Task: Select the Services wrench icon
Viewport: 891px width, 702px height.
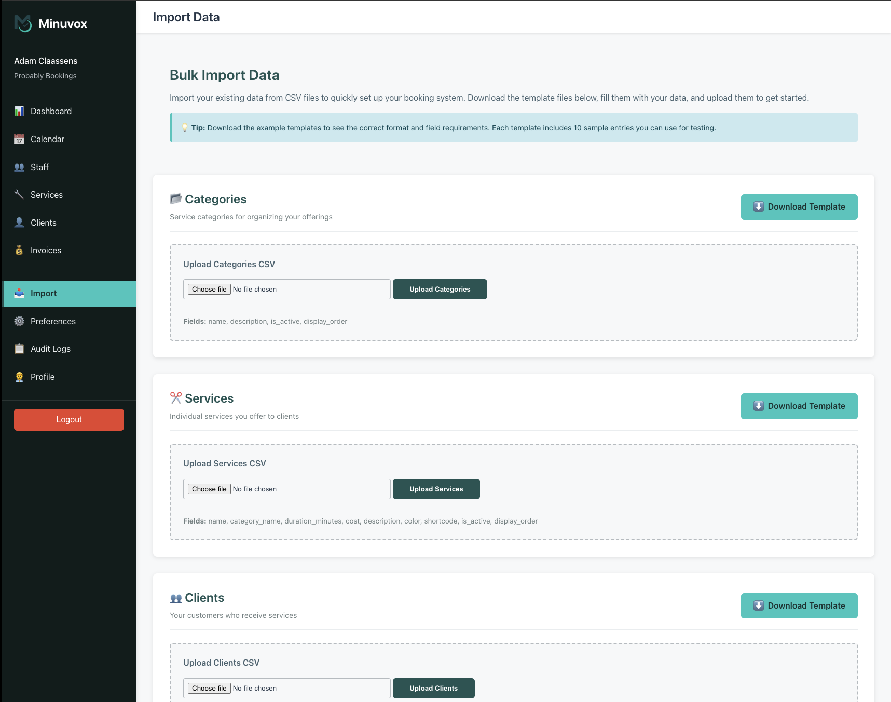Action: 19,195
